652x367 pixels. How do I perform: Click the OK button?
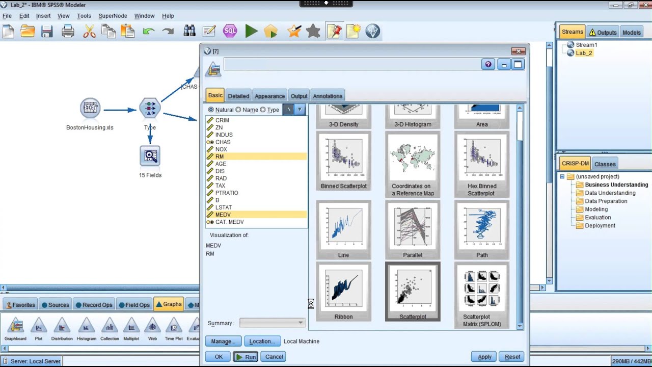[219, 357]
